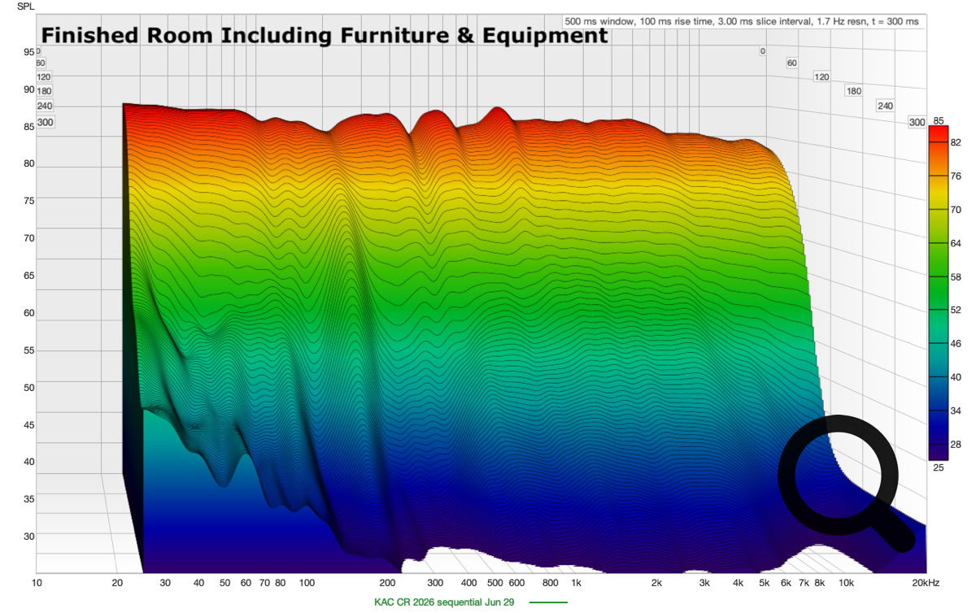Click the green trace line sample in legend
Viewport: 976px width, 613px height.
(x=547, y=602)
